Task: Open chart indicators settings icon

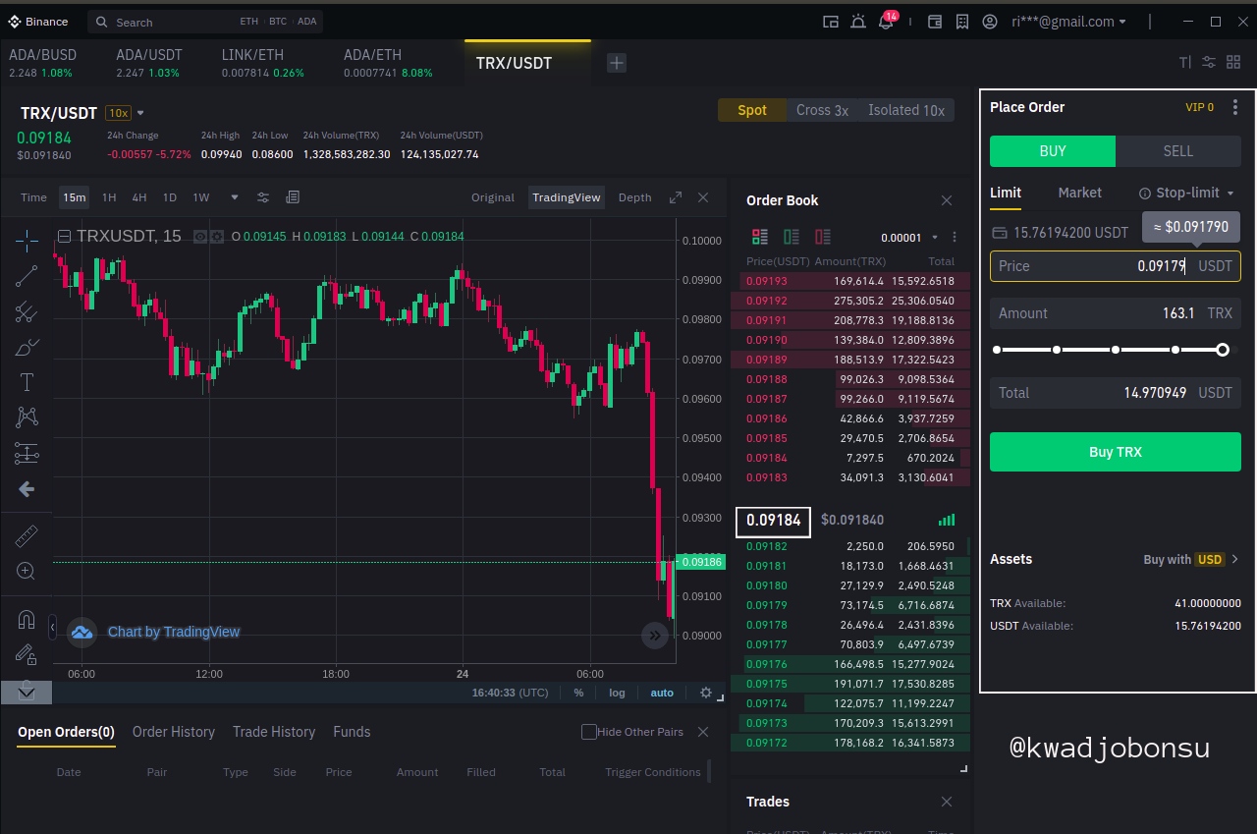Action: pos(263,197)
